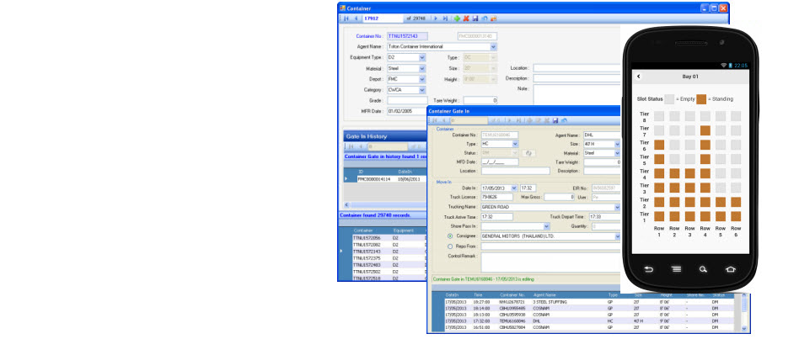Expand the Trucking Name dropdown
The width and height of the screenshot is (799, 339).
coord(618,208)
